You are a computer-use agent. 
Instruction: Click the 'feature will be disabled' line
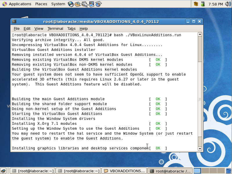click(x=77, y=84)
